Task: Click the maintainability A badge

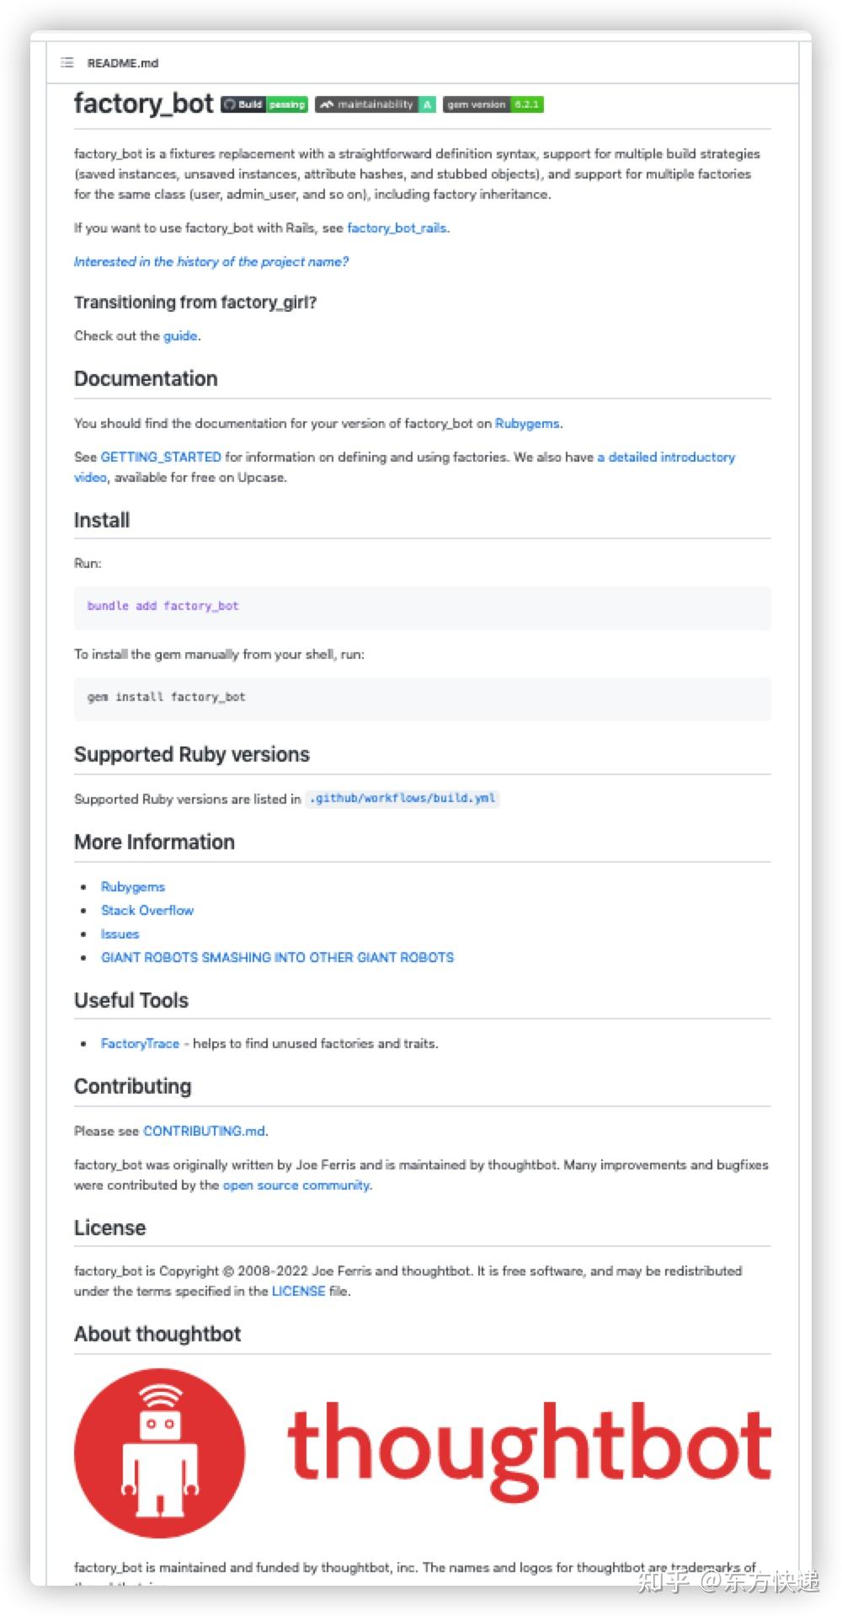Action: (x=376, y=104)
